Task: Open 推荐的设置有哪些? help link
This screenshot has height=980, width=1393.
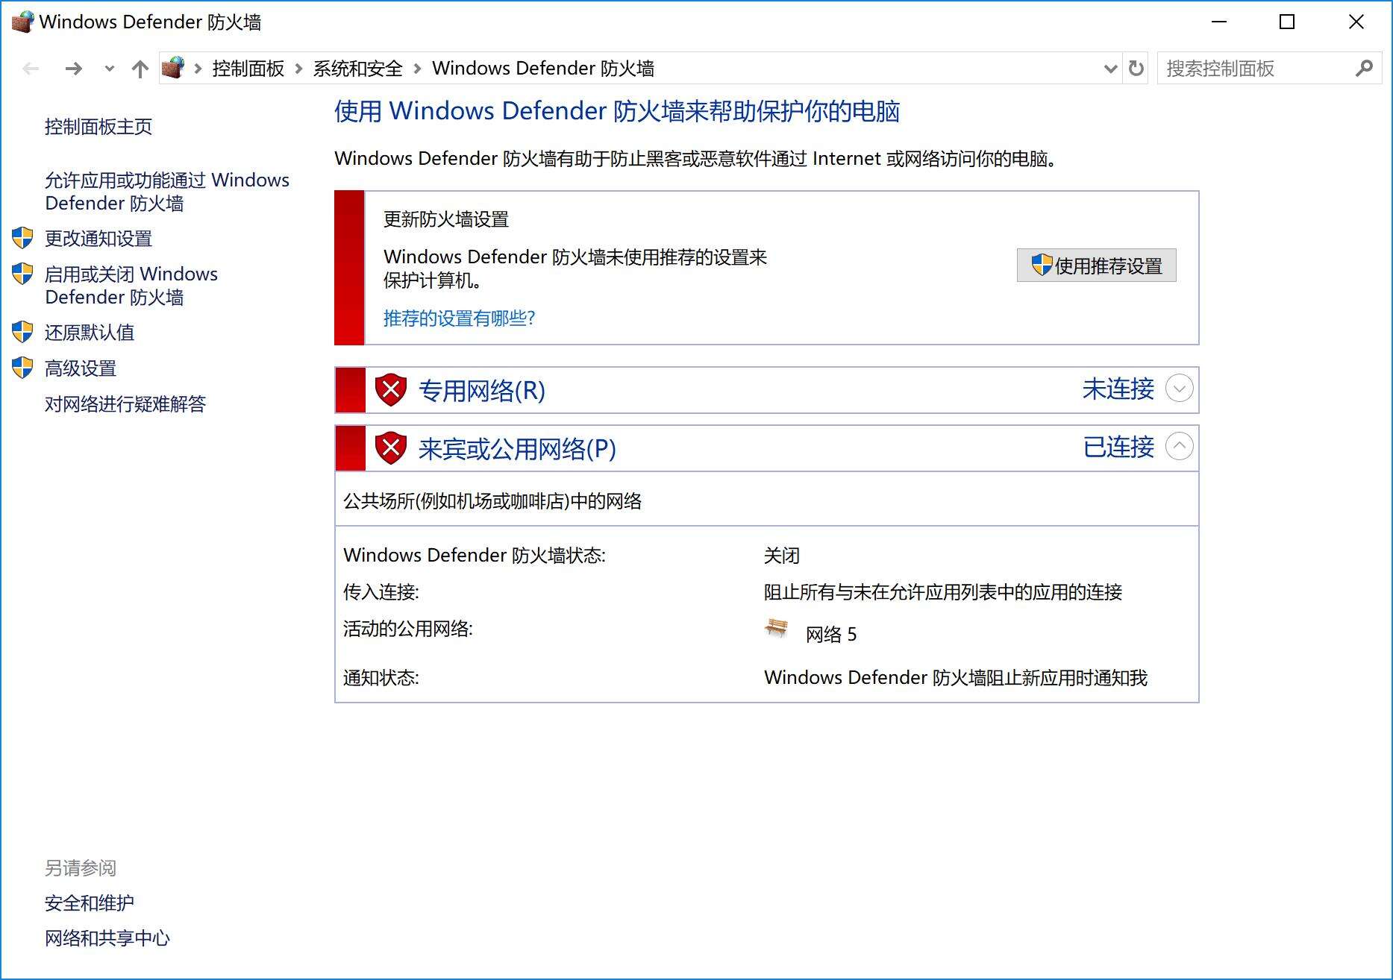Action: coord(459,318)
